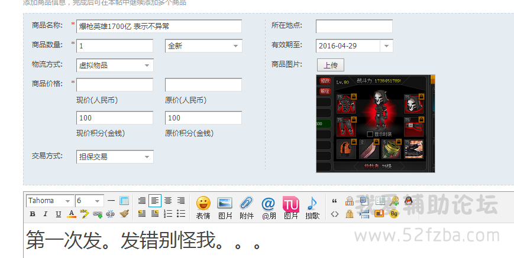The image size is (514, 258).
Task: Open the Tahoma font dropdown
Action: 49,201
